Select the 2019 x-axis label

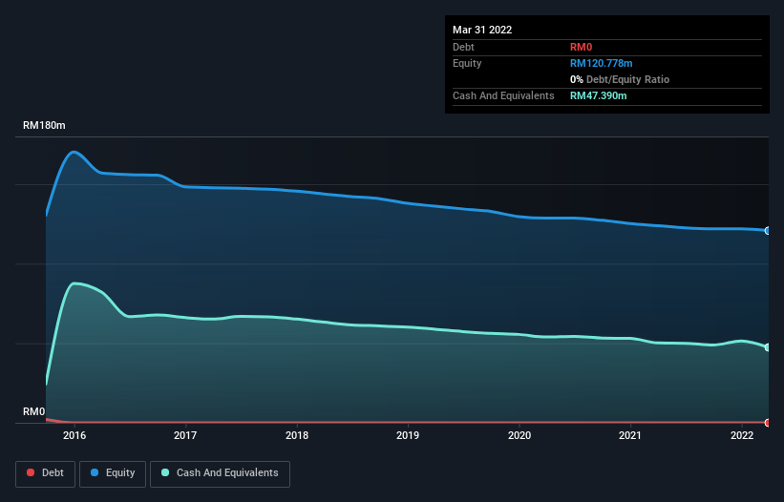tap(408, 435)
